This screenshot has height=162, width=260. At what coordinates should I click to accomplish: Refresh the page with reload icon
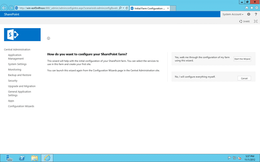tap(127, 8)
